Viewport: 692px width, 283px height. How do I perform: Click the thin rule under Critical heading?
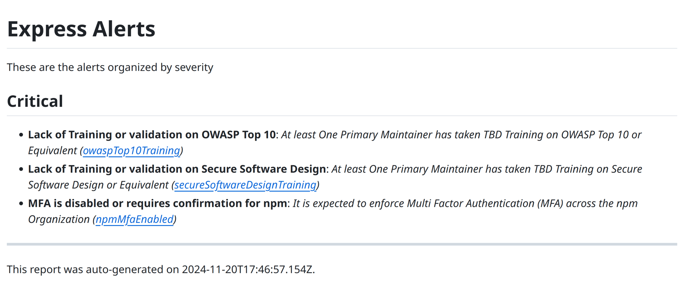pos(342,116)
